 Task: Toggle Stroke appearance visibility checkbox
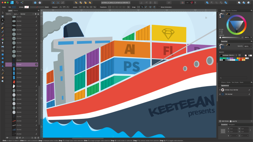point(249,90)
